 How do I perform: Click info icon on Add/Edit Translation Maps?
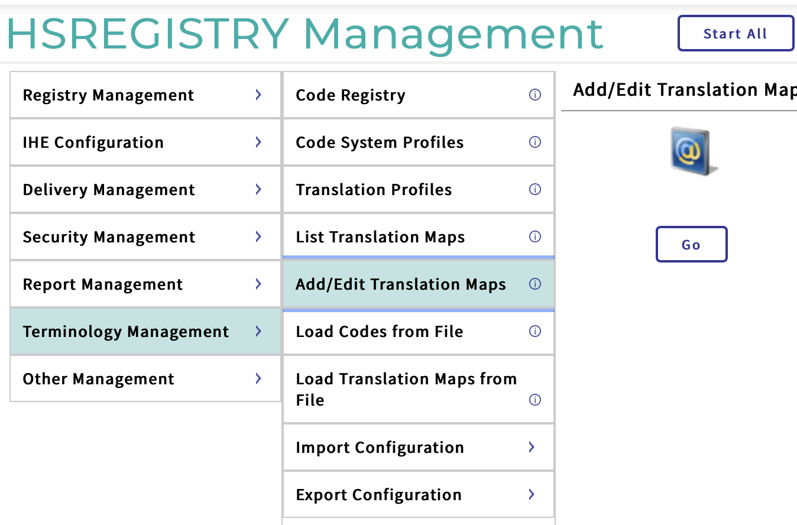pos(535,284)
